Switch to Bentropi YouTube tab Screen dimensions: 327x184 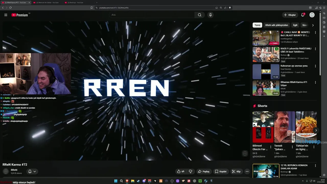coord(77,3)
